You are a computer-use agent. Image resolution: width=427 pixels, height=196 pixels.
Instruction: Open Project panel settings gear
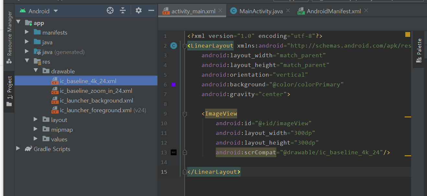pyautogui.click(x=139, y=11)
